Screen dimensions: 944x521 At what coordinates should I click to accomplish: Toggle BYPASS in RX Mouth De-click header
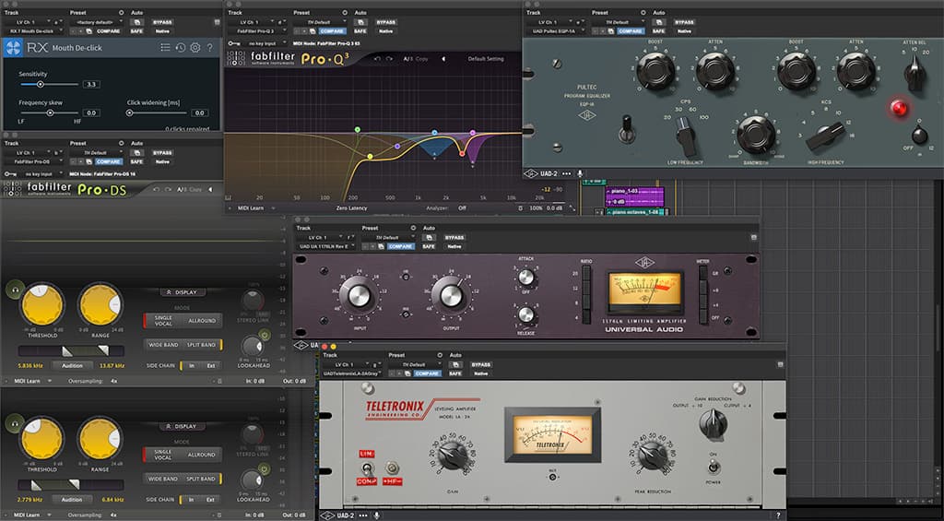[x=162, y=22]
